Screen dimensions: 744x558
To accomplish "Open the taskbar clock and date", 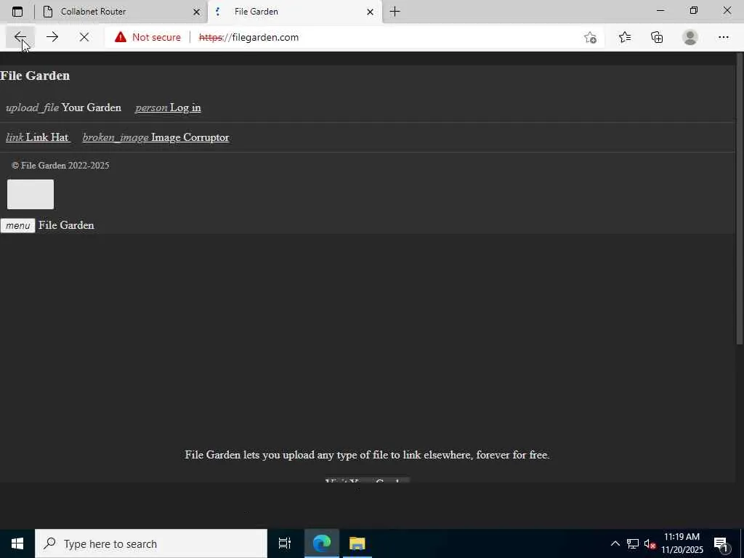I will [x=682, y=543].
